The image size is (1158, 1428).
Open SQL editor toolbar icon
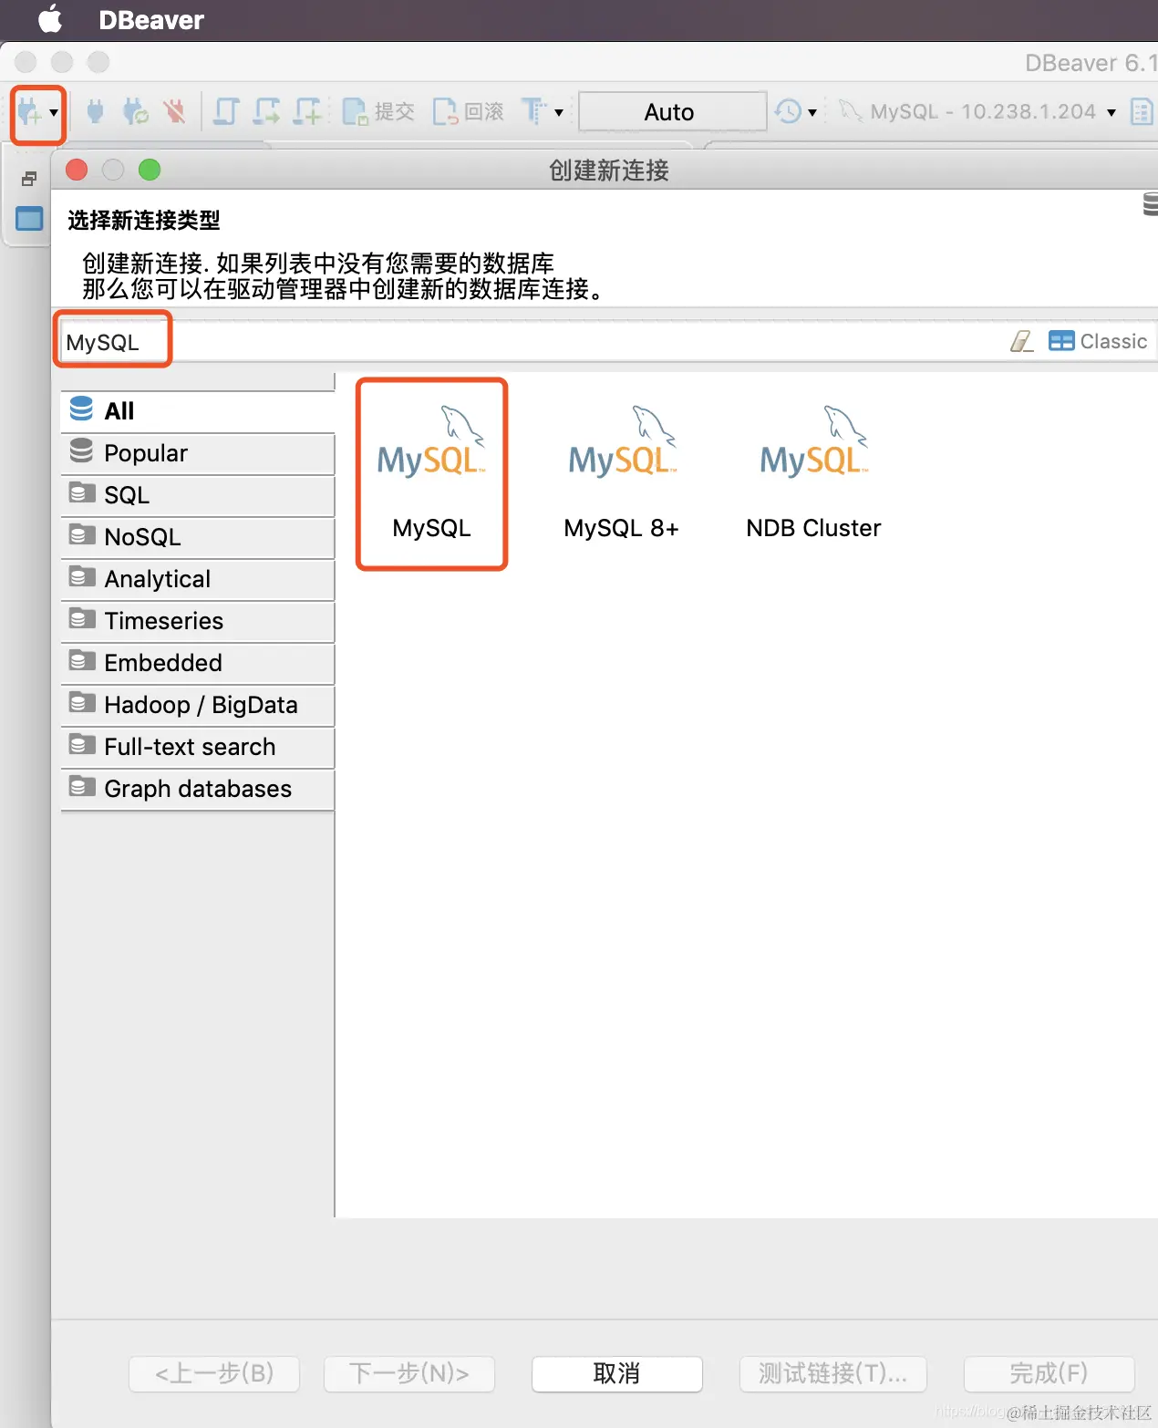[x=226, y=111]
